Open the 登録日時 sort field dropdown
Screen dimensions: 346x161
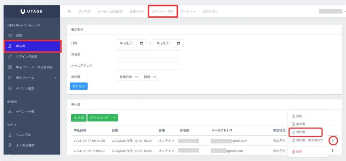(x=127, y=77)
